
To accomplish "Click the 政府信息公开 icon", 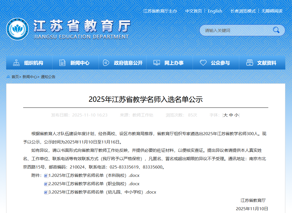I will [x=106, y=63].
